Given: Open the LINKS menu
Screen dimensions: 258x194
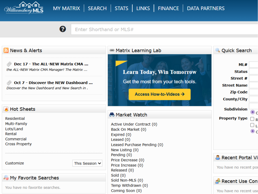Looking at the screenshot, I should [143, 8].
